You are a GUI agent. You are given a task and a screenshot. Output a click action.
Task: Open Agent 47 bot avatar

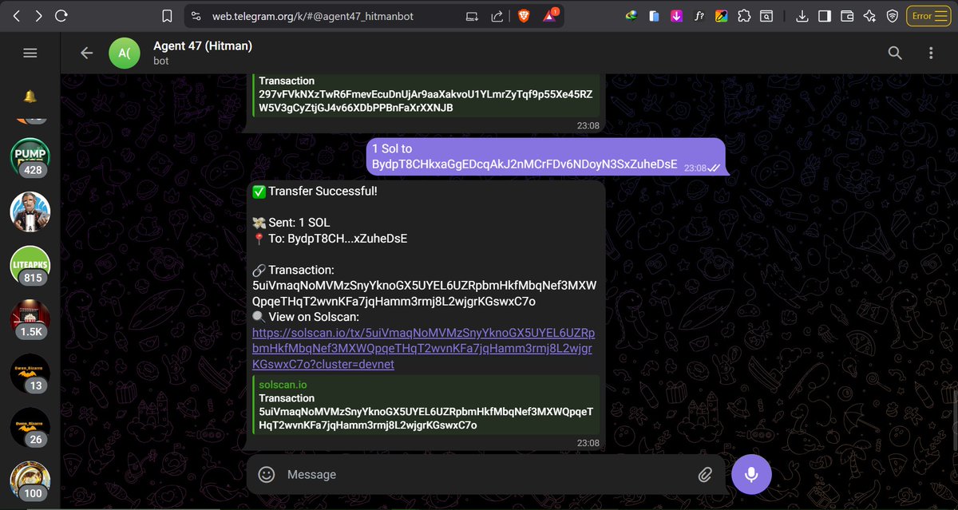pos(125,53)
